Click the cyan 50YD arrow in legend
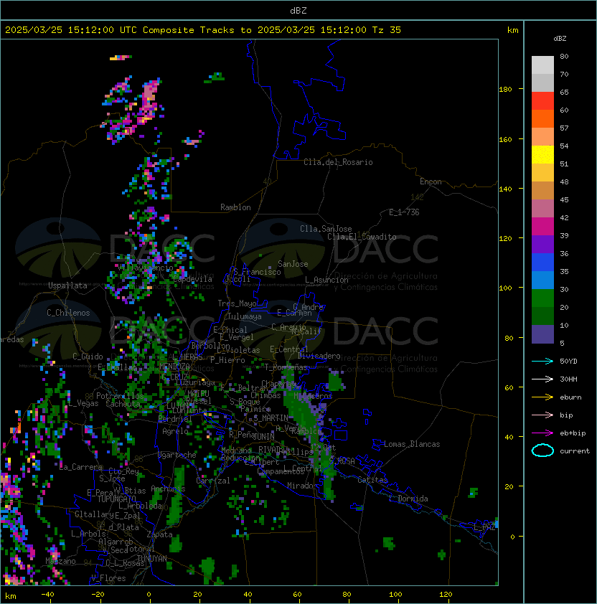This screenshot has height=604, width=597. coord(542,362)
